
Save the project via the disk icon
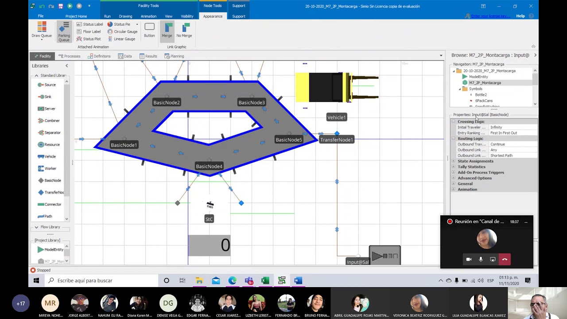pos(60,6)
